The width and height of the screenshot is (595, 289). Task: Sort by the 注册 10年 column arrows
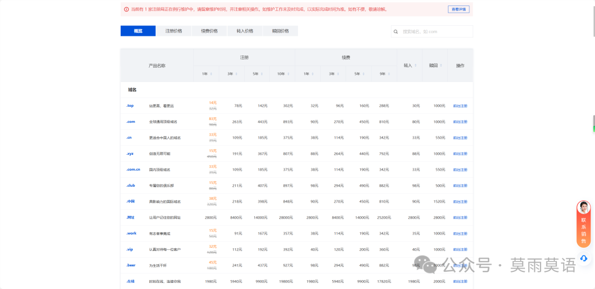pos(289,74)
